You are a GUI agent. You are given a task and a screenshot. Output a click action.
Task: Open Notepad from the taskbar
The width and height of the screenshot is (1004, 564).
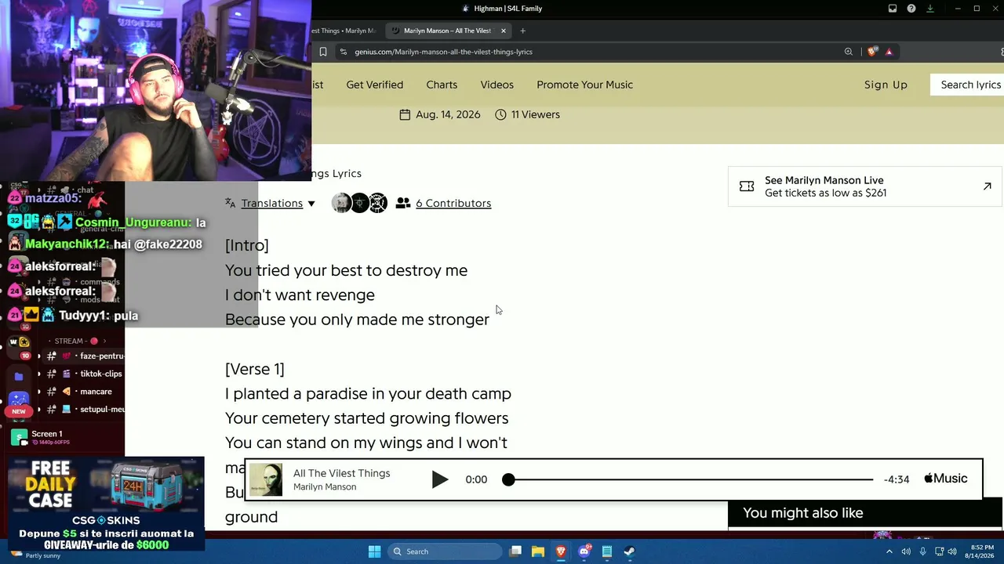pyautogui.click(x=606, y=551)
